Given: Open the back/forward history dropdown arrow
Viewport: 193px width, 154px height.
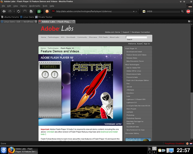Looking at the screenshot, I should (14, 12).
